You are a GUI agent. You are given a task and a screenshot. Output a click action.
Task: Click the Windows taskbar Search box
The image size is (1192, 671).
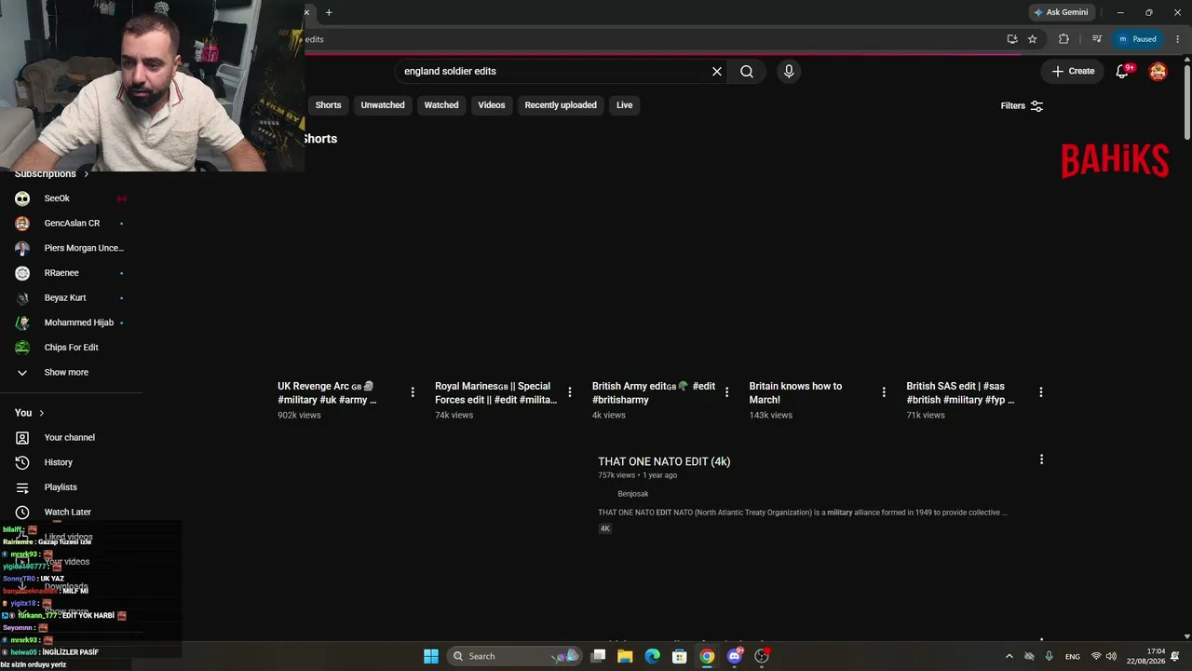(514, 656)
